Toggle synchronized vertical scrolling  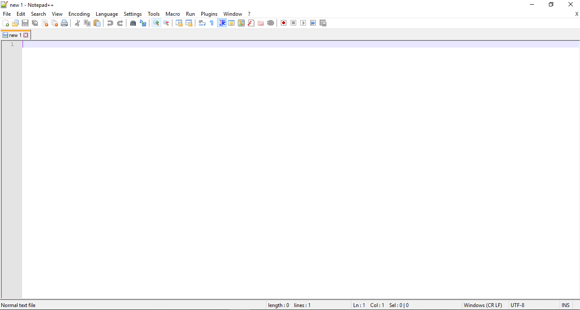[x=179, y=23]
